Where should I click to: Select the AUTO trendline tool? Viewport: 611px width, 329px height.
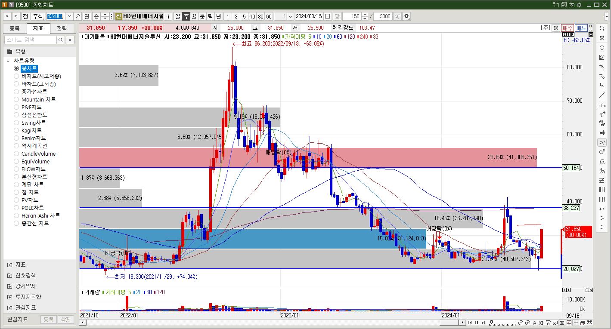(602, 105)
